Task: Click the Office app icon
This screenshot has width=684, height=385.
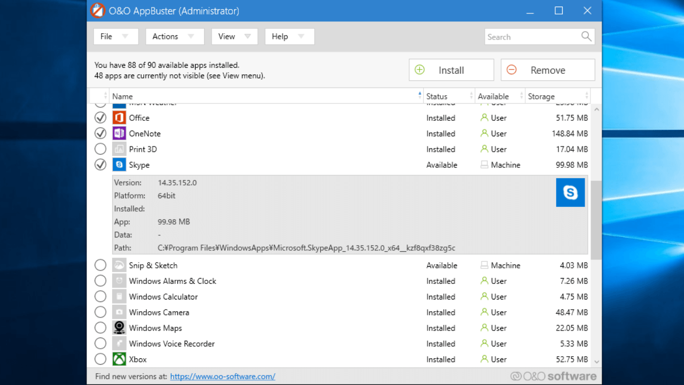Action: coord(119,118)
